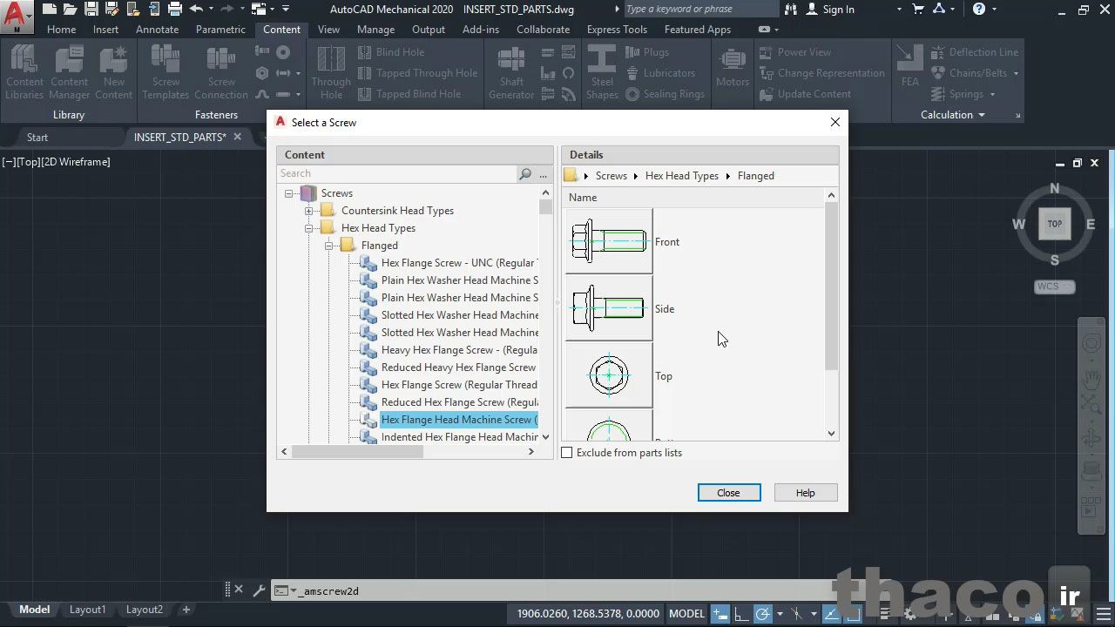Toggle the MODEL space status button
Screen dimensions: 1115x627
686,613
